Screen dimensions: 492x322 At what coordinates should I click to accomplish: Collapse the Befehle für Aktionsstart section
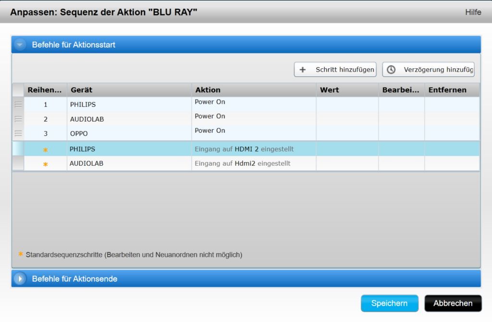pos(20,45)
